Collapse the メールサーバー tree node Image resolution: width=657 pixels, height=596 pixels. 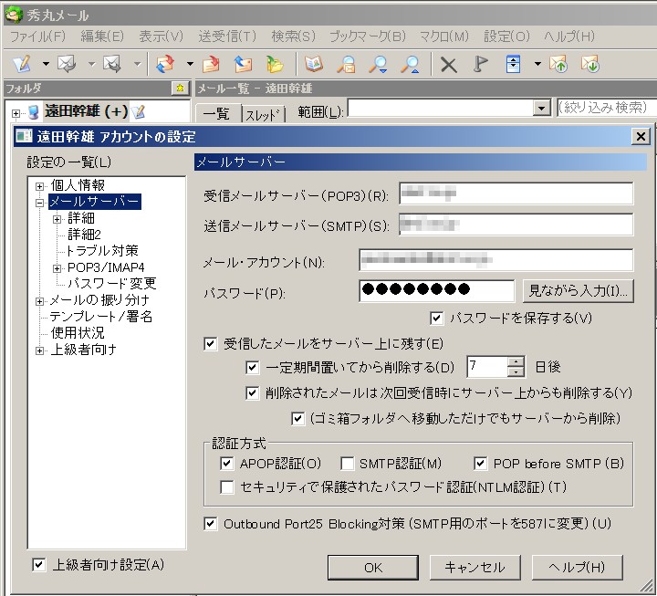coord(40,203)
